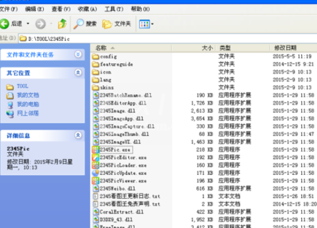317x228 pixels.
Task: Click the folder icon in address bar
Action: point(23,39)
